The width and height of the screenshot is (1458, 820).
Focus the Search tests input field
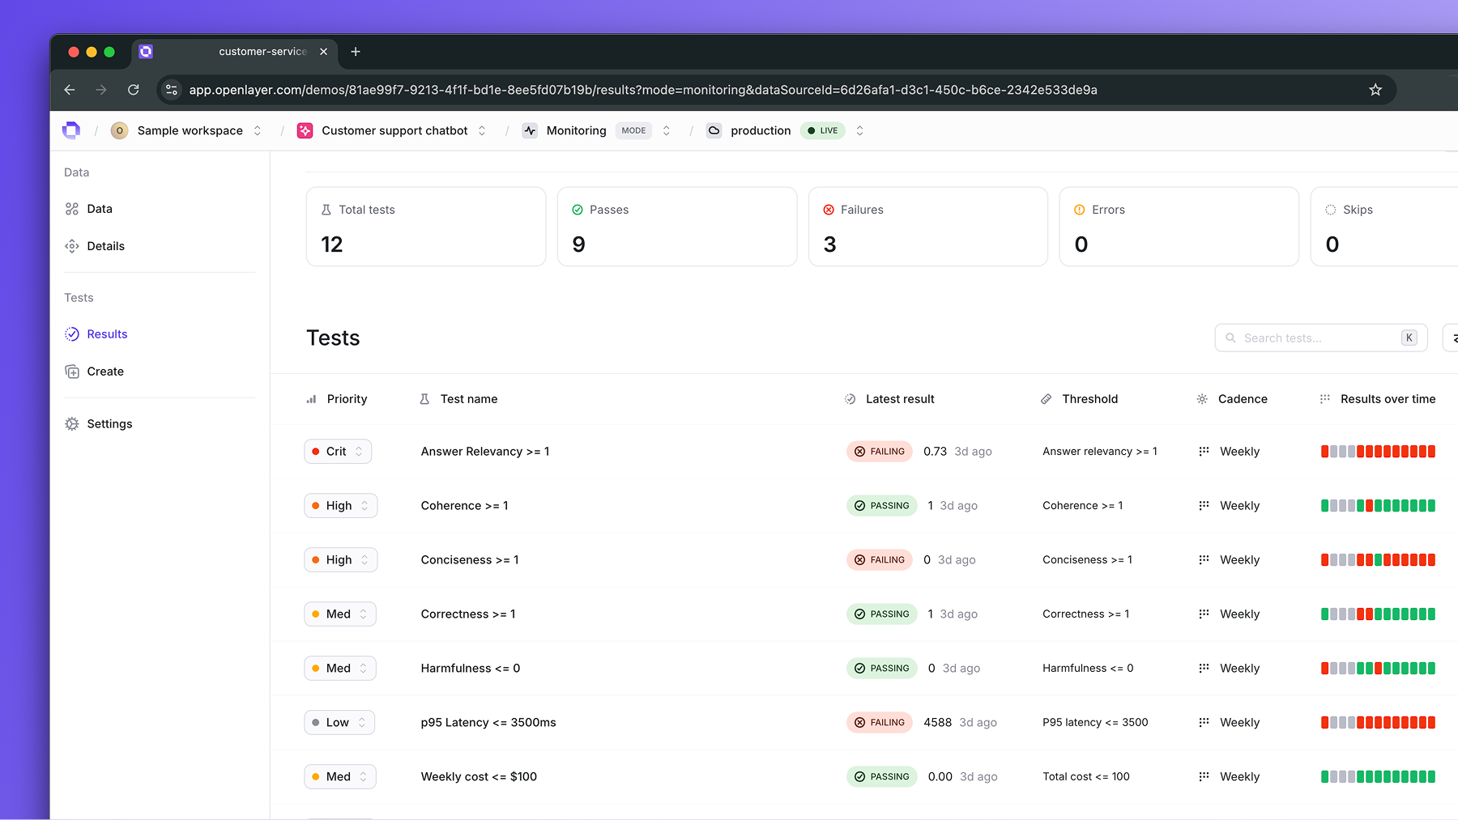1321,338
